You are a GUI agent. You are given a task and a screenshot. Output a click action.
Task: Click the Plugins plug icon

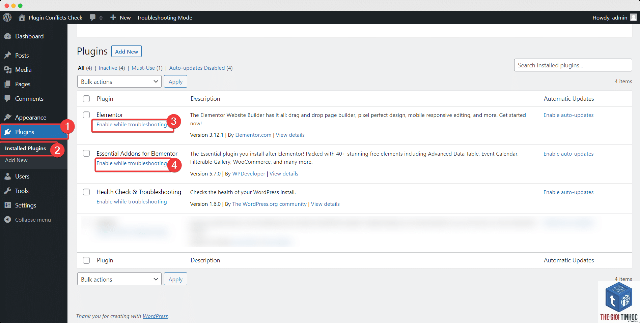[7, 132]
